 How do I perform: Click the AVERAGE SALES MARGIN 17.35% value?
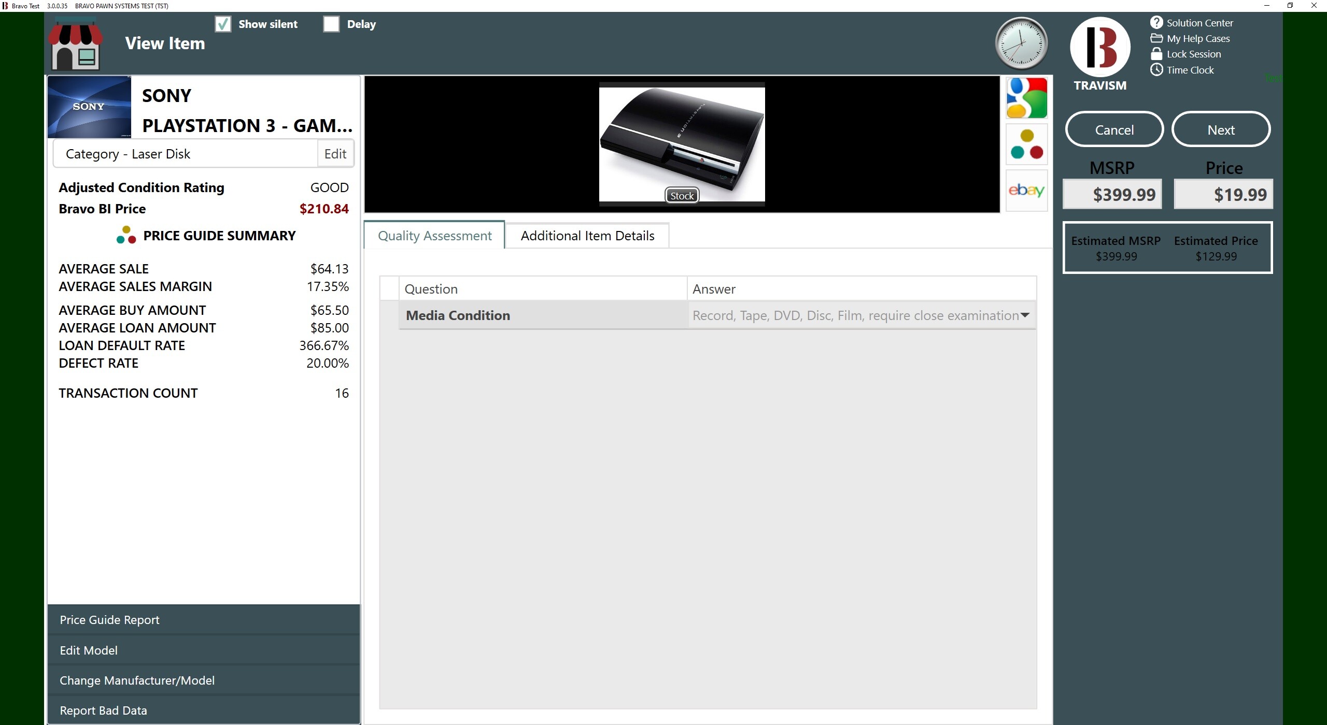pos(328,286)
